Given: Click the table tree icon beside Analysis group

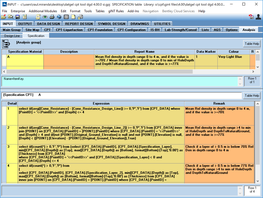Looking at the screenshot, I should click(x=6, y=44).
